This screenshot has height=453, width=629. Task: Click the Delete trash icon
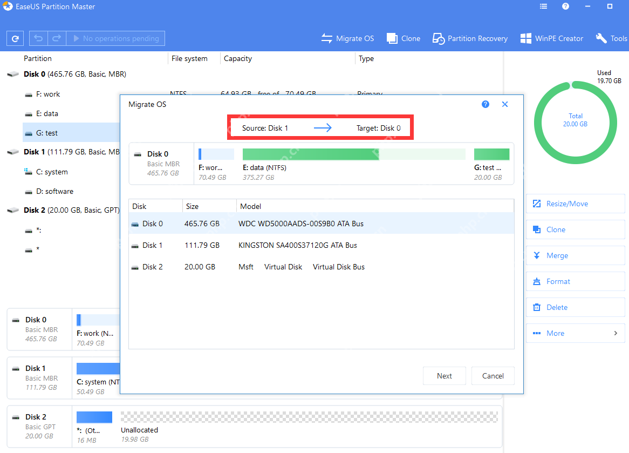[x=537, y=307]
